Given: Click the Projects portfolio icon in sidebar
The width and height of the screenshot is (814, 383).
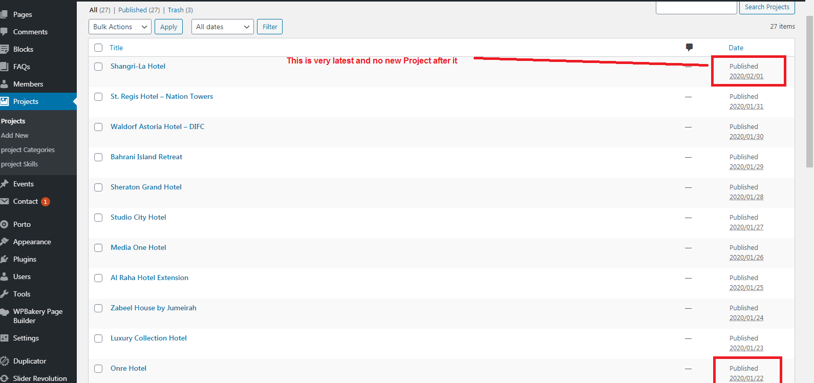Looking at the screenshot, I should point(5,101).
